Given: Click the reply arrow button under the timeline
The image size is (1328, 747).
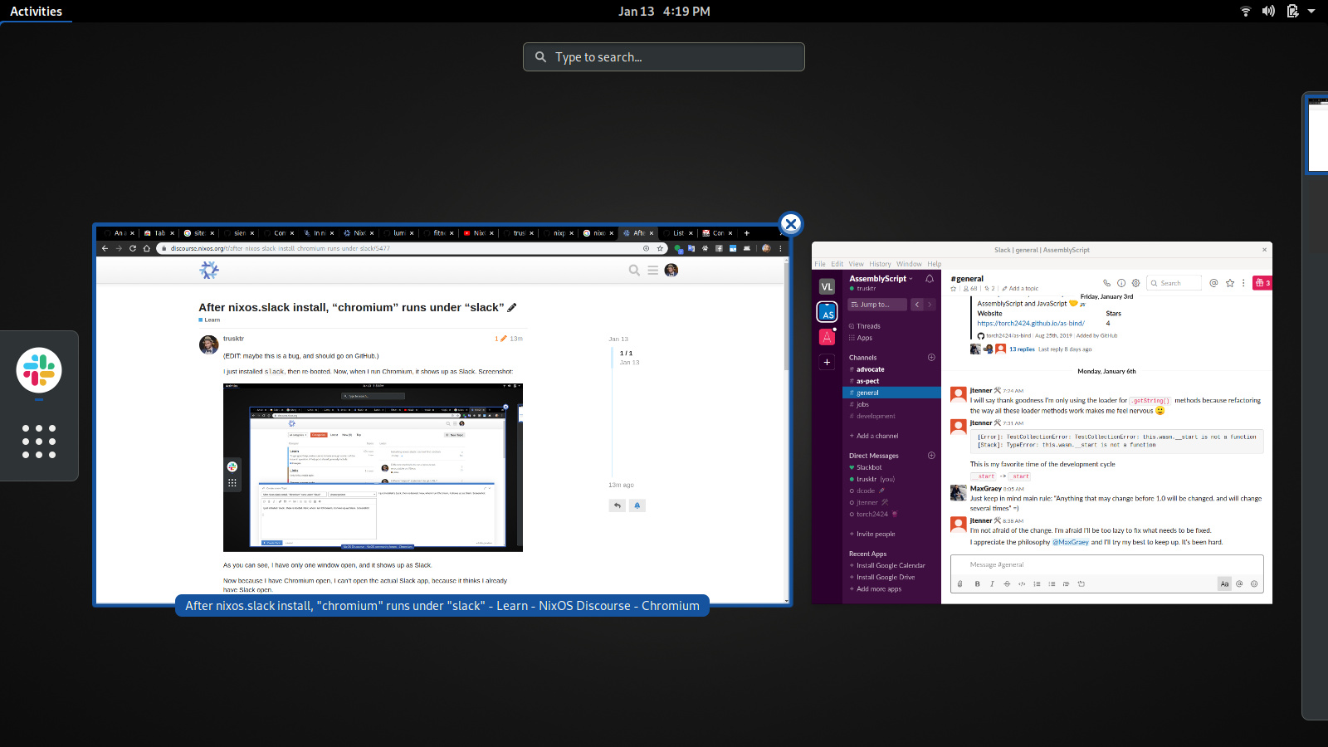Looking at the screenshot, I should (617, 505).
